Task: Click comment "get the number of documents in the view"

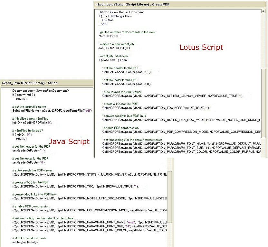Action: coord(127,32)
